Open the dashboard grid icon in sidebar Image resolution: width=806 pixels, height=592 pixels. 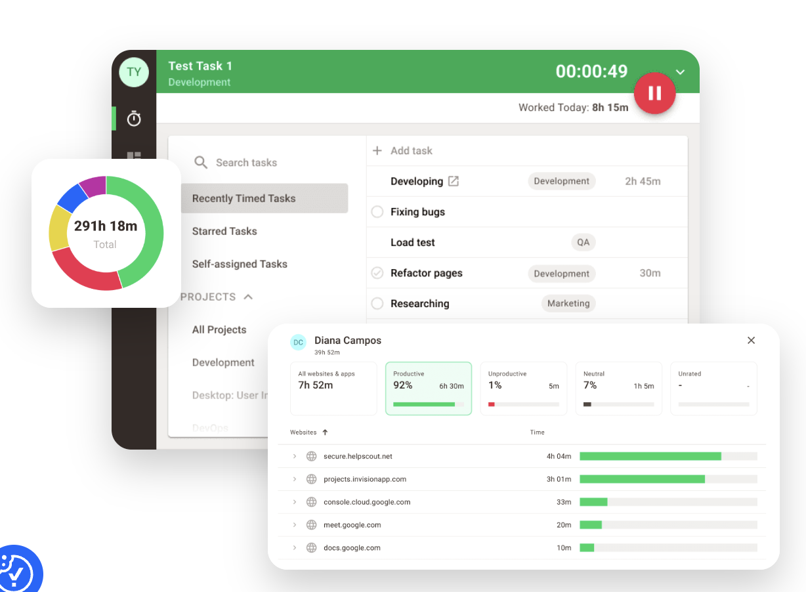[x=134, y=156]
